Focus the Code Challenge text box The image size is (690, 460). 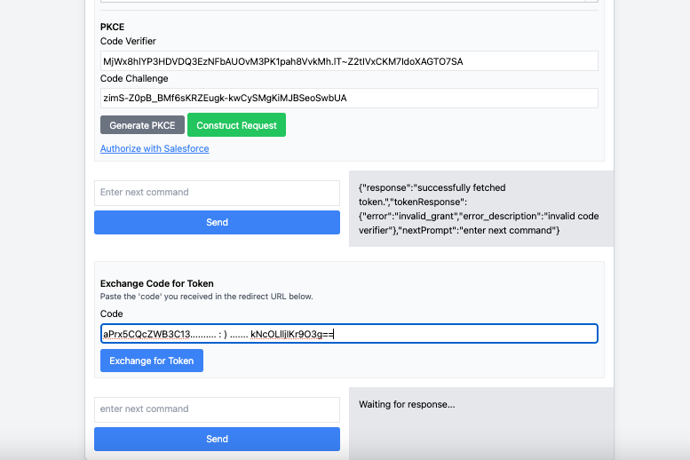349,98
